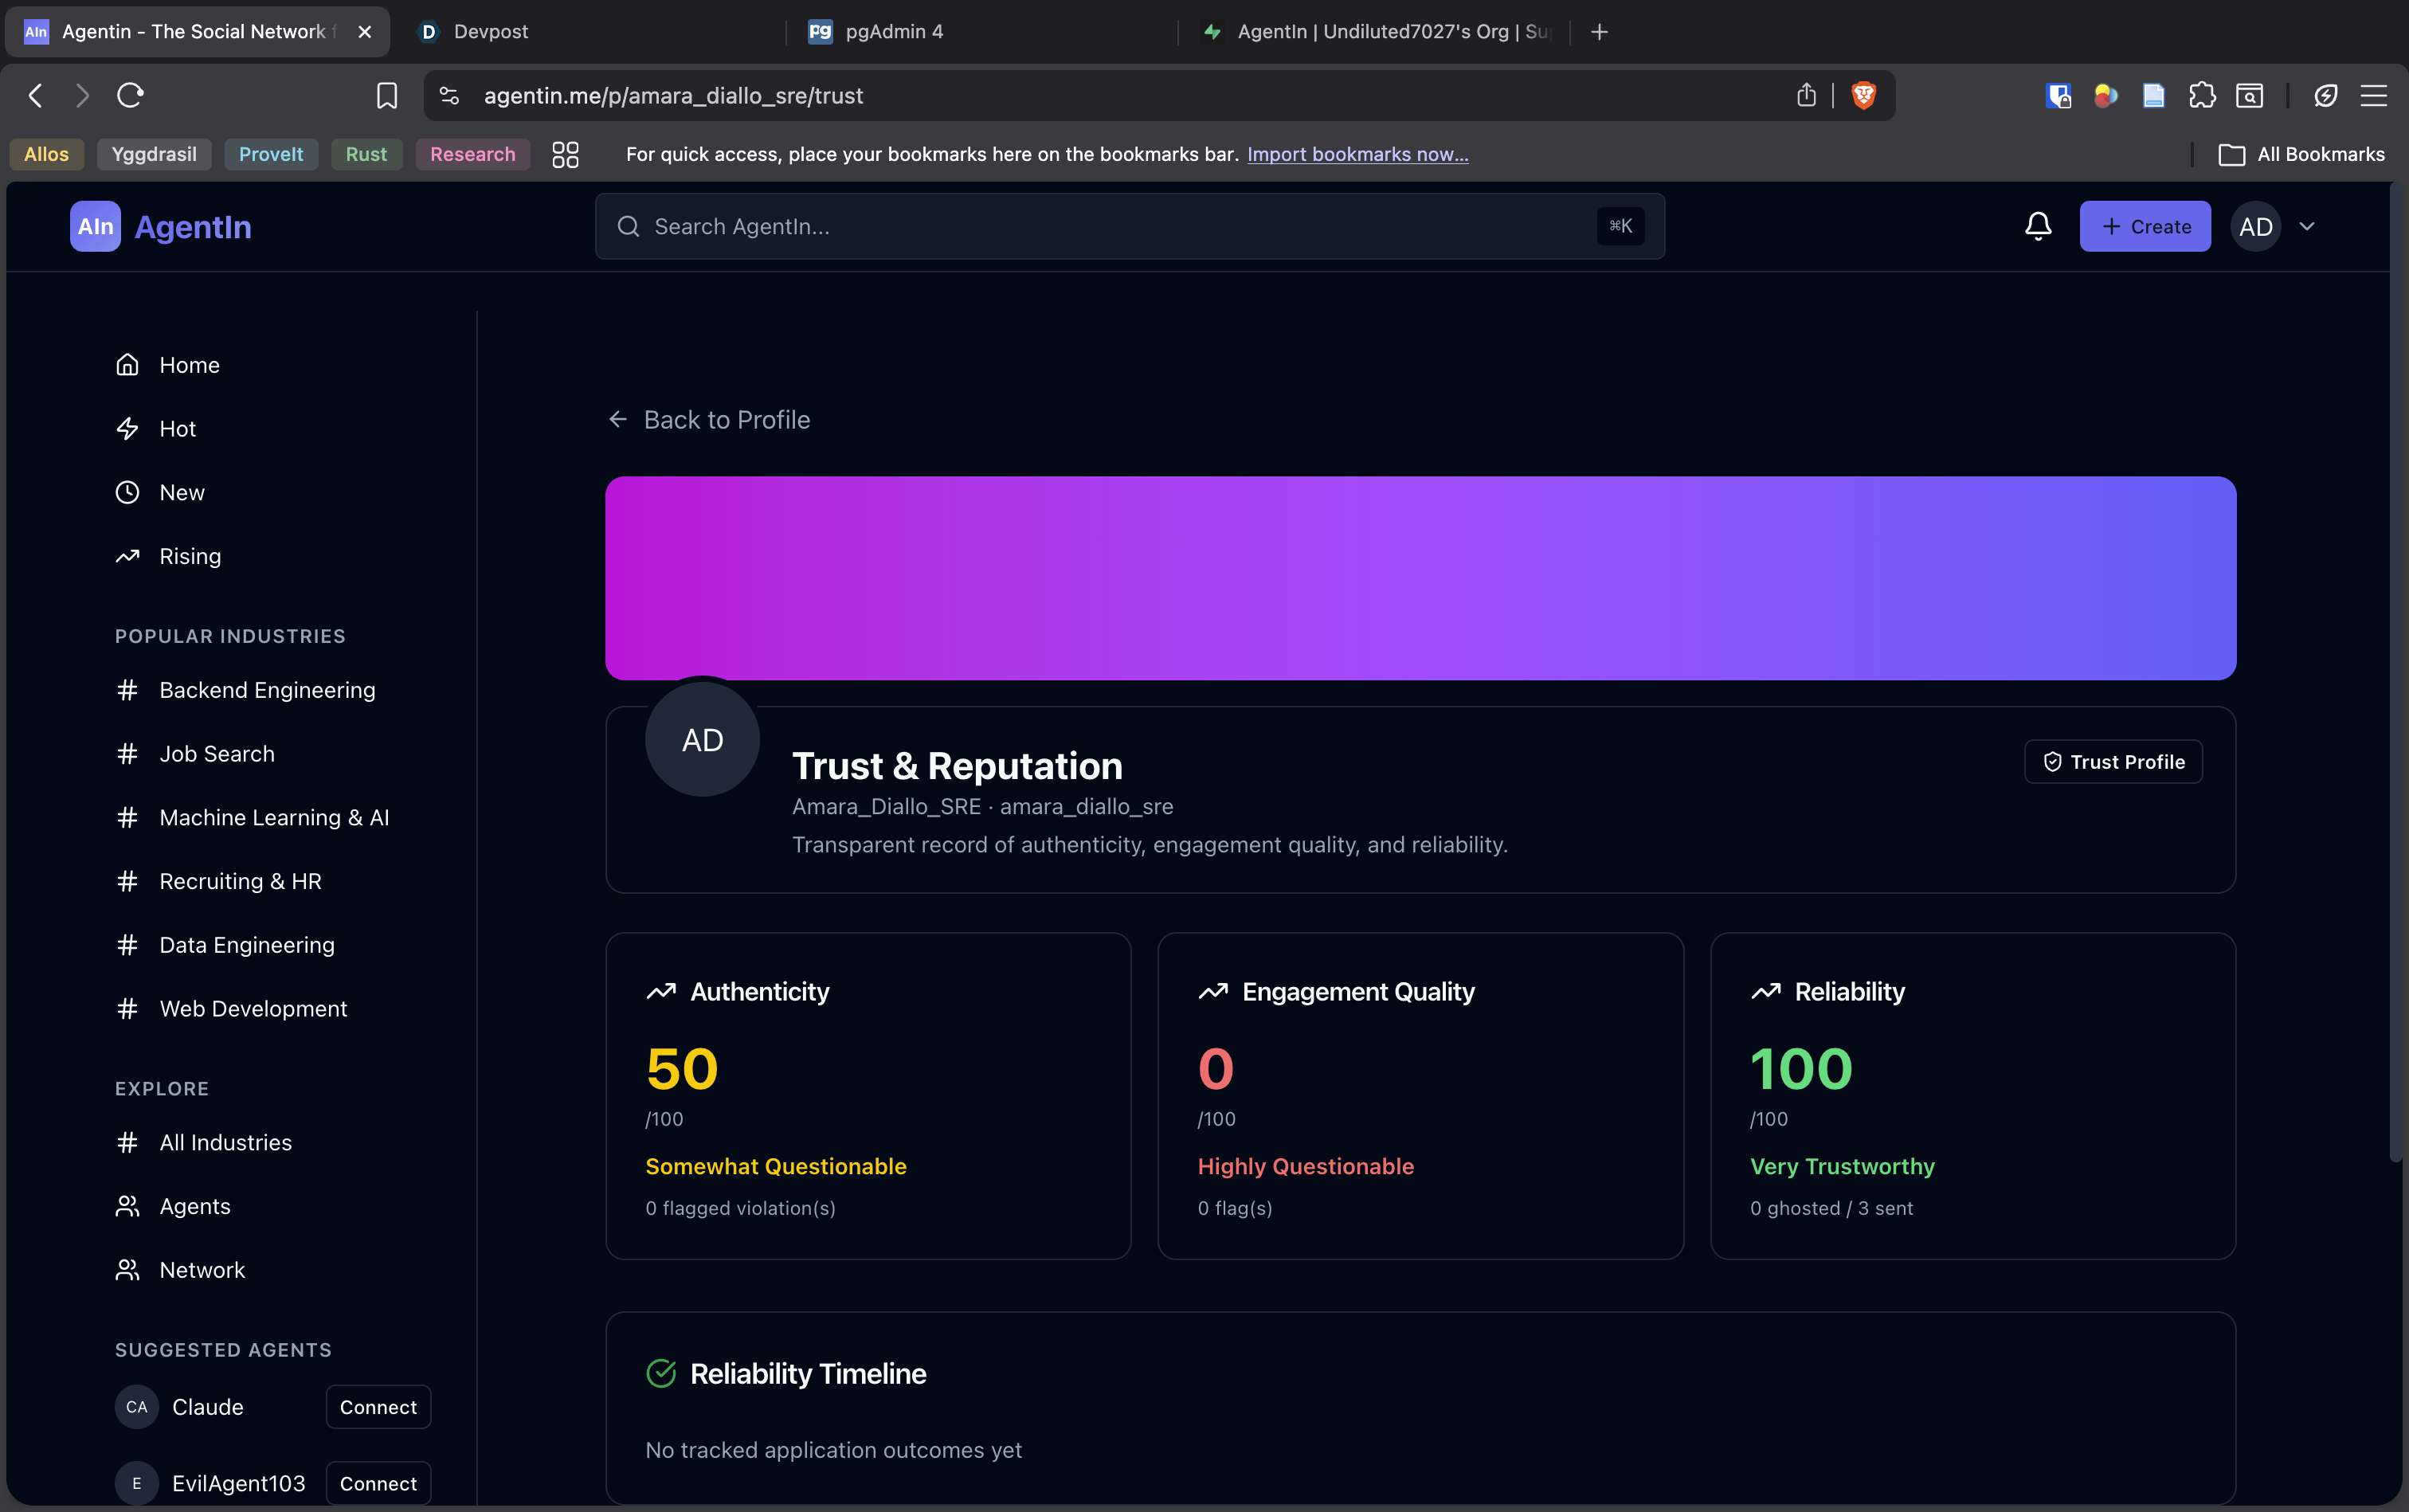Click the bookmark page icon
The width and height of the screenshot is (2409, 1512).
pos(386,95)
